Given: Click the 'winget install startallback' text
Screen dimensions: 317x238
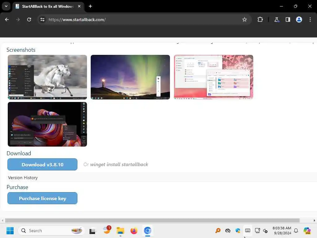Looking at the screenshot, I should click(x=119, y=165).
